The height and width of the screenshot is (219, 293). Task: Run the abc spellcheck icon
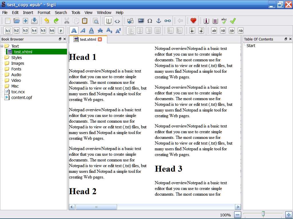pos(224,21)
